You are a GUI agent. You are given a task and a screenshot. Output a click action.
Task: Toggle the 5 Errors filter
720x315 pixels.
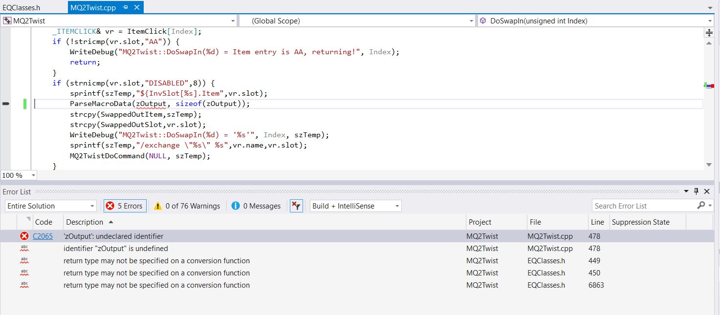(x=124, y=206)
